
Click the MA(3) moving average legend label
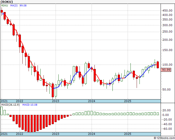coord(14,6)
